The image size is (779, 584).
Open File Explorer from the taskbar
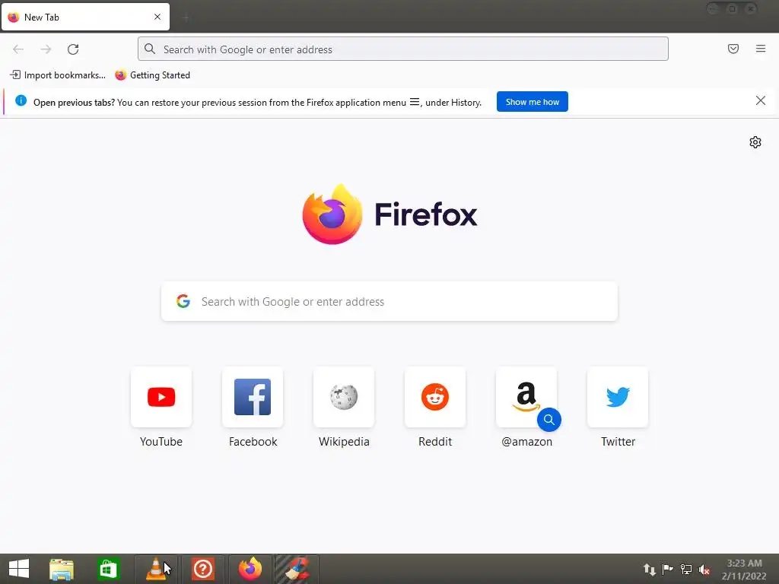62,569
